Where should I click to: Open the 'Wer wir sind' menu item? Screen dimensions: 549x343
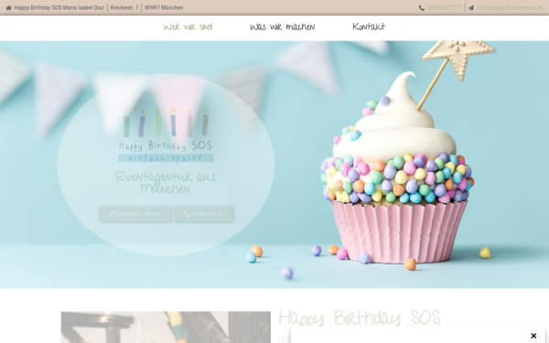coord(188,27)
